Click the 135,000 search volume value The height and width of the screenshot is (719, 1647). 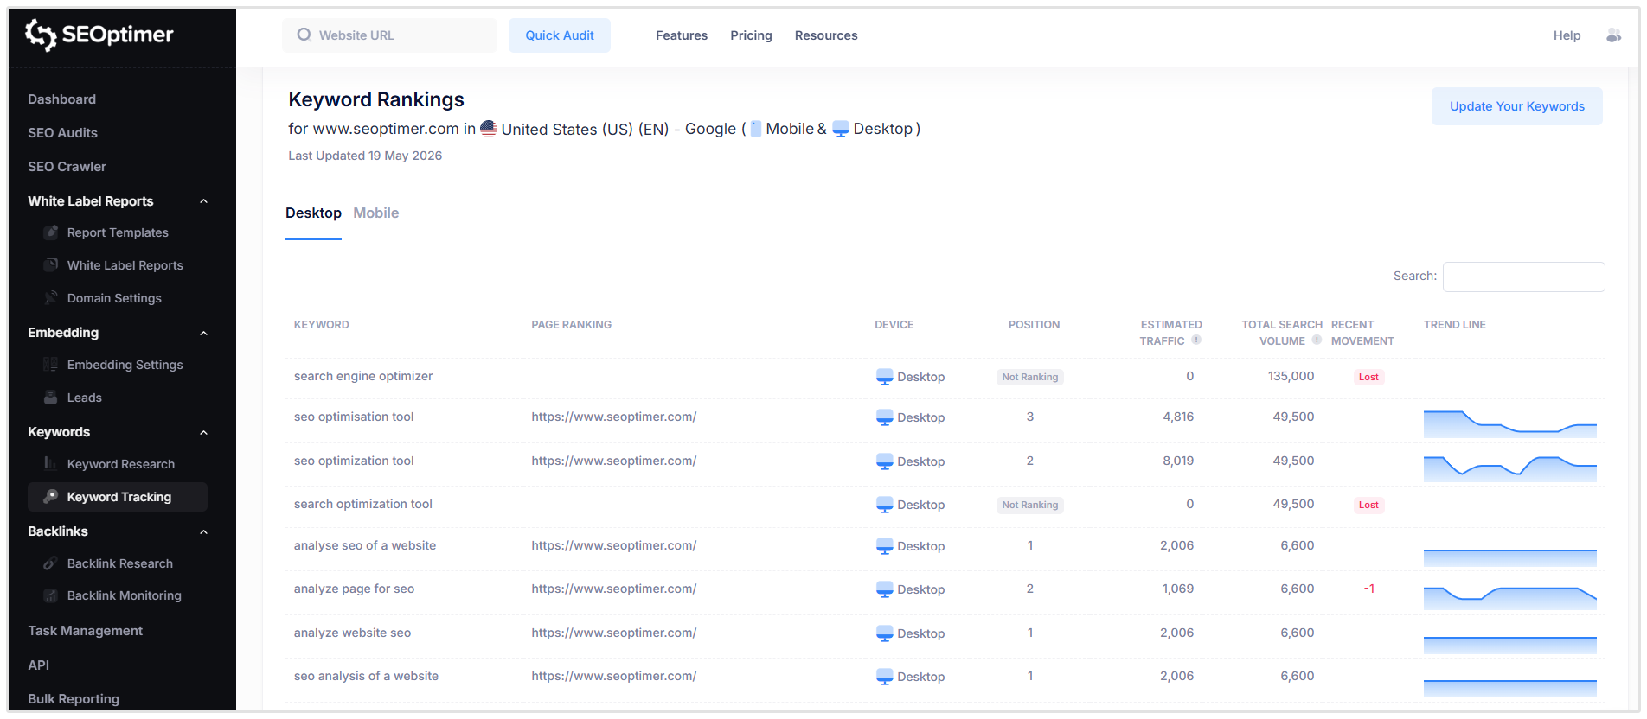pyautogui.click(x=1291, y=376)
